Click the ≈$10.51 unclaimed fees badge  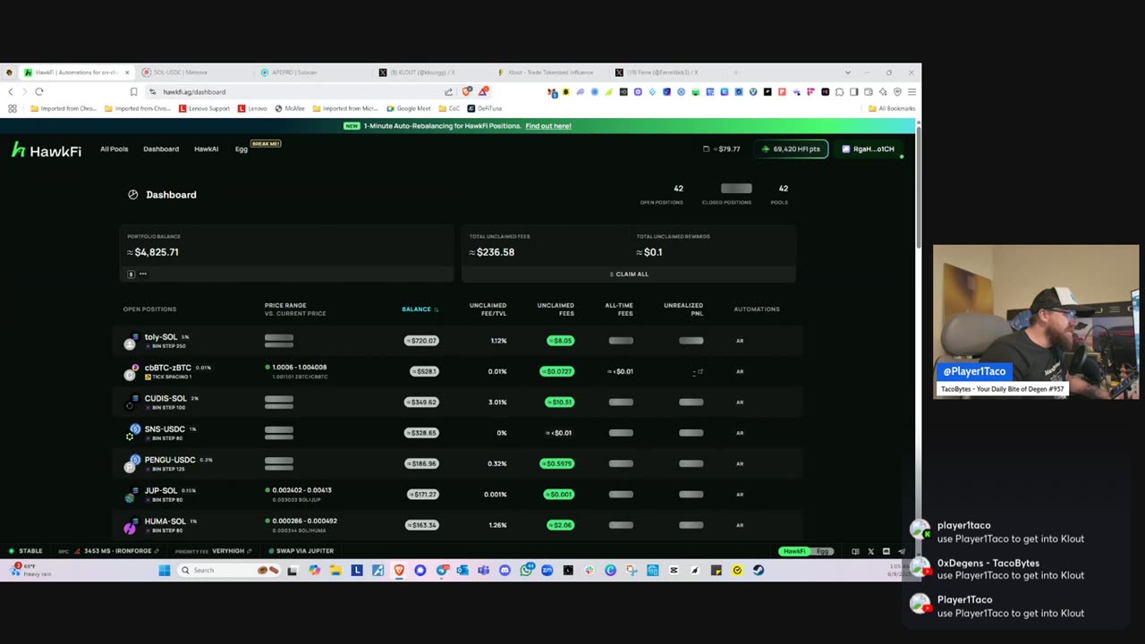[560, 402]
